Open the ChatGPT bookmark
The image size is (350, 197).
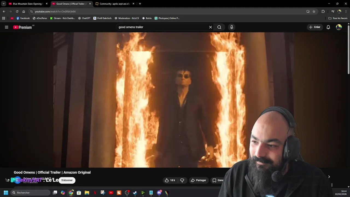click(84, 18)
